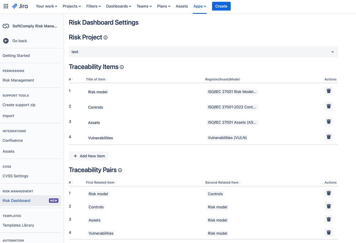Click the Go back arrow icon
The image size is (356, 243).
click(6, 41)
